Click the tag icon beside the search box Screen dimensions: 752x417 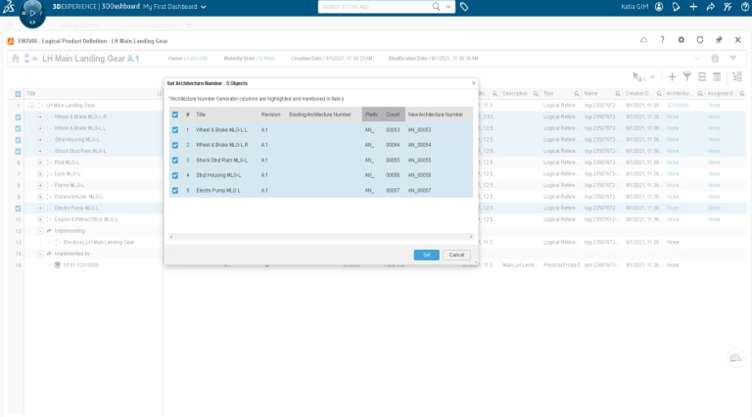point(464,7)
